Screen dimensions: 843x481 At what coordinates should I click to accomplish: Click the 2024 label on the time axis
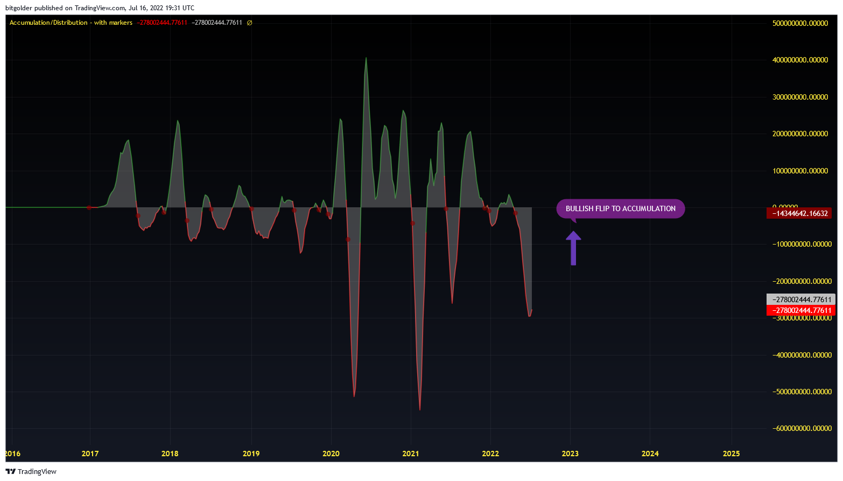650,454
